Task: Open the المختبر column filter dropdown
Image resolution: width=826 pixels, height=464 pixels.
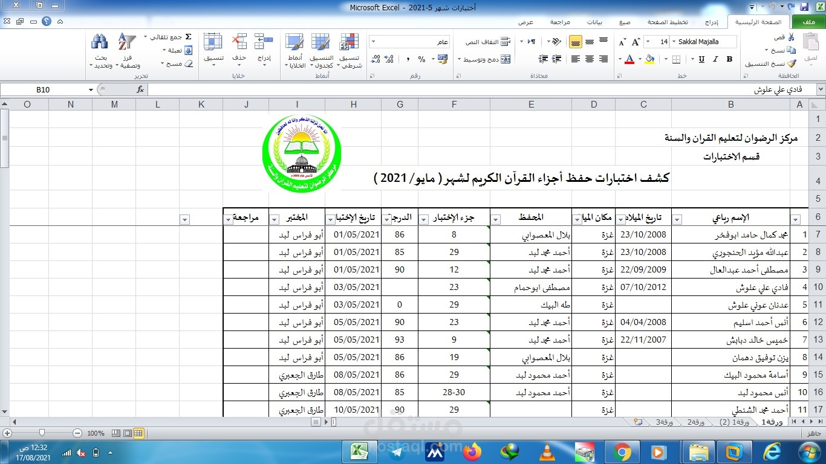Action: point(274,219)
